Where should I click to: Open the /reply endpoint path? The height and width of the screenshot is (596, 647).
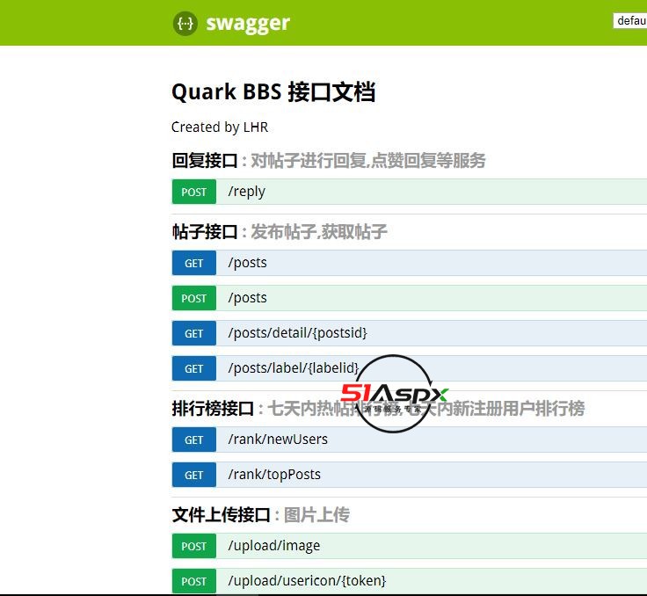[x=247, y=192]
